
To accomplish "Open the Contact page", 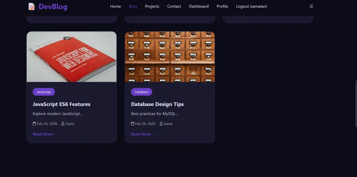I will [x=174, y=6].
